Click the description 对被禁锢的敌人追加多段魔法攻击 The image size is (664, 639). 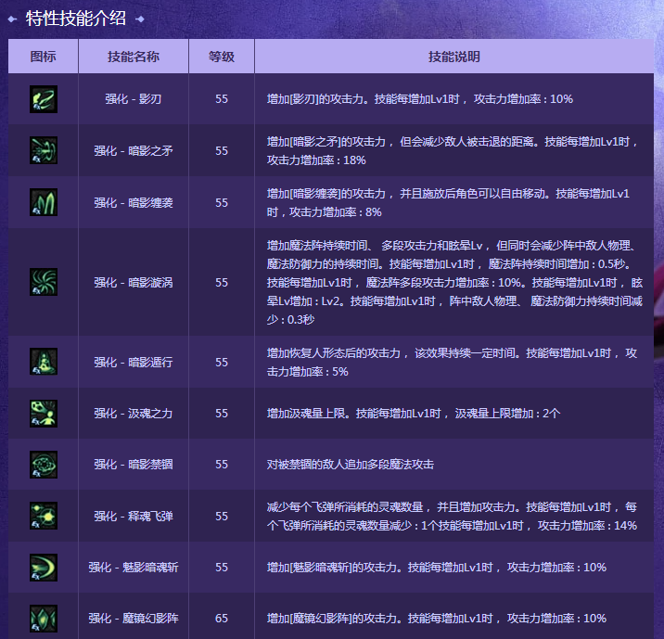click(x=351, y=465)
